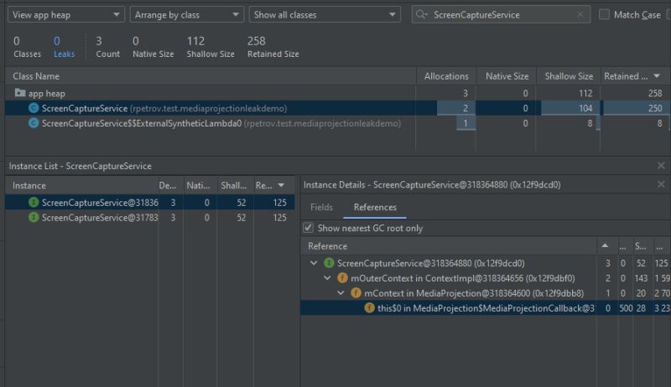Sort by Native Size column header
671x387 pixels.
[507, 76]
